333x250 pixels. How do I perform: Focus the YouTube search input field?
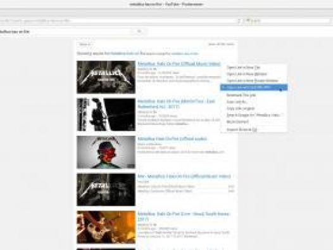(x=66, y=32)
